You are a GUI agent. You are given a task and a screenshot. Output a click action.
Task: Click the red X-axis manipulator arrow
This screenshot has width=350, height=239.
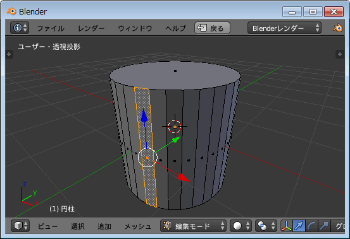coord(184,178)
